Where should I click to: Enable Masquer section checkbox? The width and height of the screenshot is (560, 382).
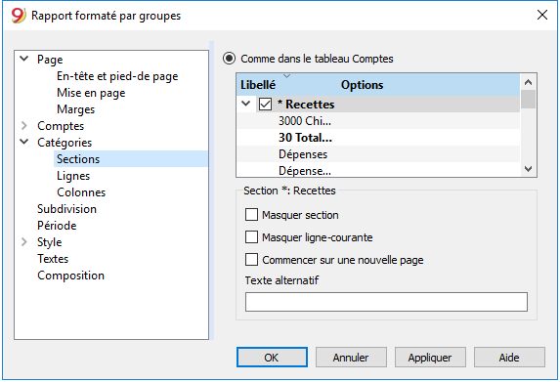[x=251, y=215]
